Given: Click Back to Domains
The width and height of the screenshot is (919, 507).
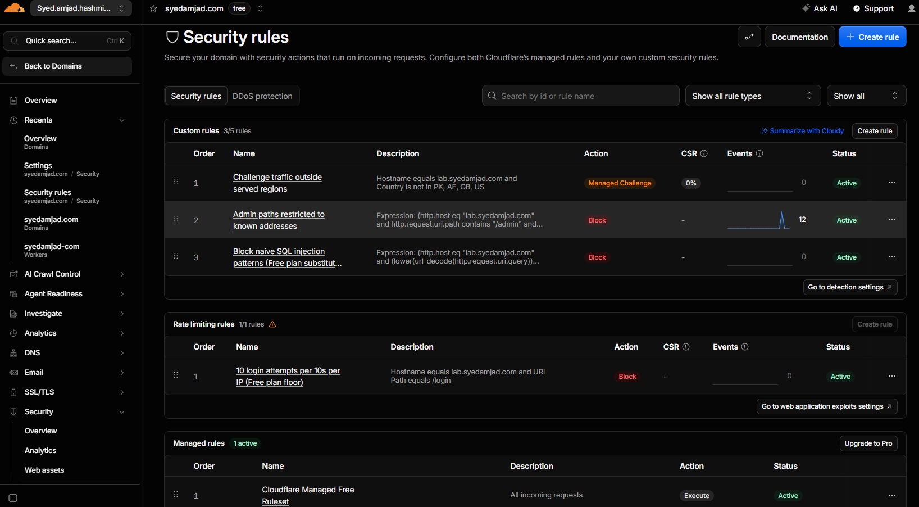Looking at the screenshot, I should pos(67,66).
